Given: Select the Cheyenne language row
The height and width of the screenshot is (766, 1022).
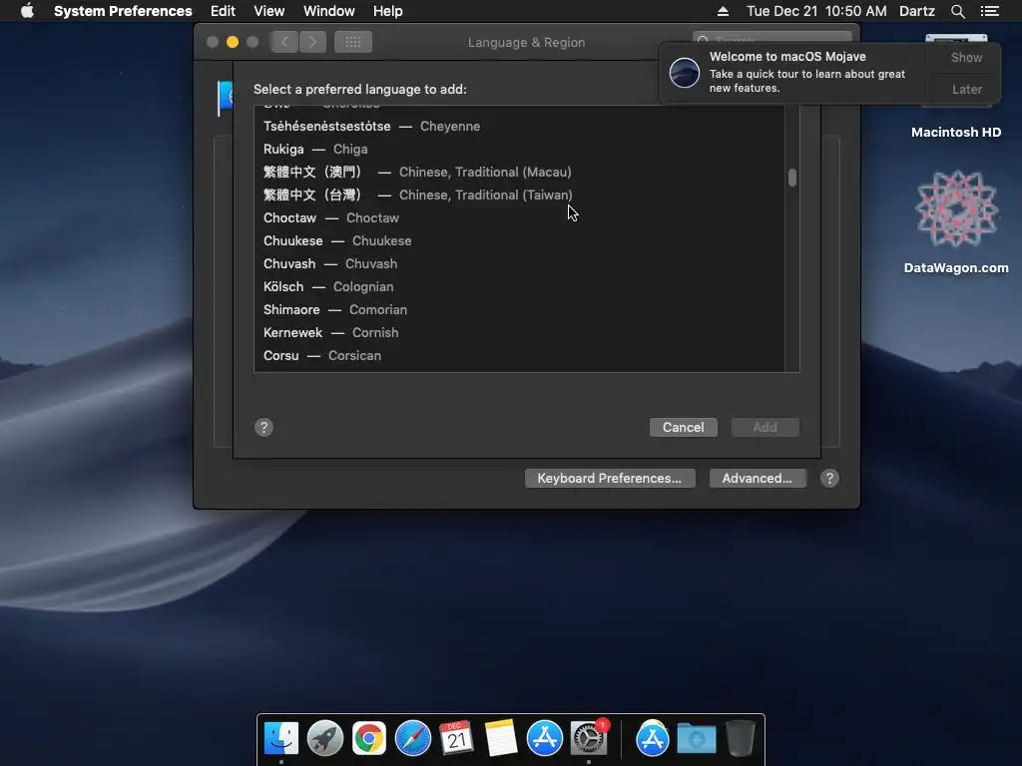Looking at the screenshot, I should click(x=519, y=127).
